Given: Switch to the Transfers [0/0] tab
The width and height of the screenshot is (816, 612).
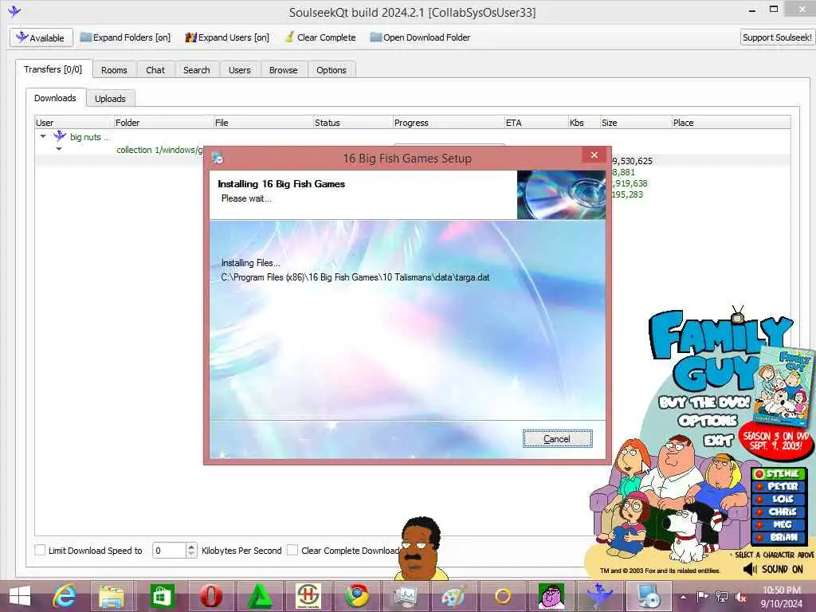Looking at the screenshot, I should tap(53, 70).
